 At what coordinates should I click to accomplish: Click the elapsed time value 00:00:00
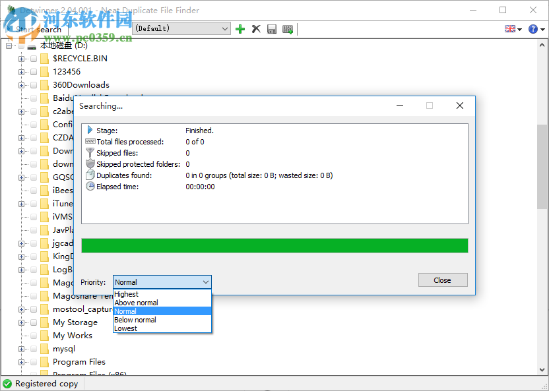pyautogui.click(x=201, y=187)
